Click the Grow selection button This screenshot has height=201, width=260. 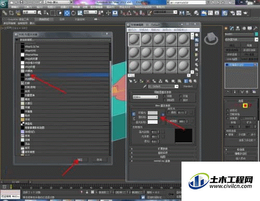[249, 122]
